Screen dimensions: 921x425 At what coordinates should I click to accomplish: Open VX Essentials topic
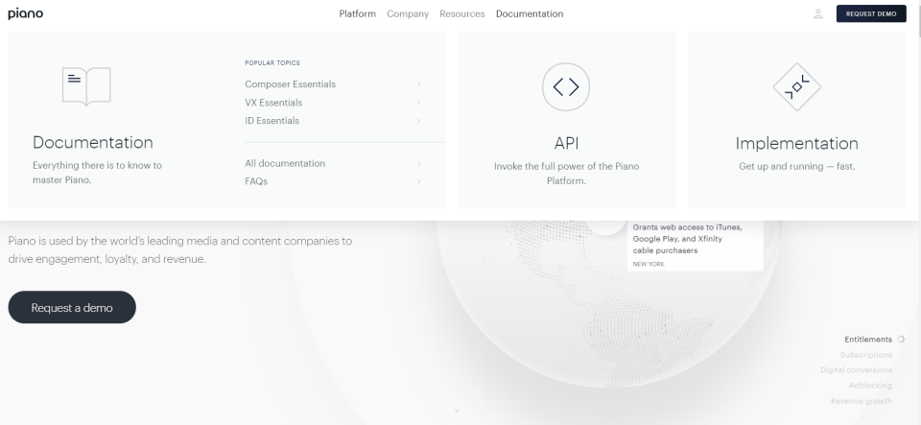coord(273,103)
